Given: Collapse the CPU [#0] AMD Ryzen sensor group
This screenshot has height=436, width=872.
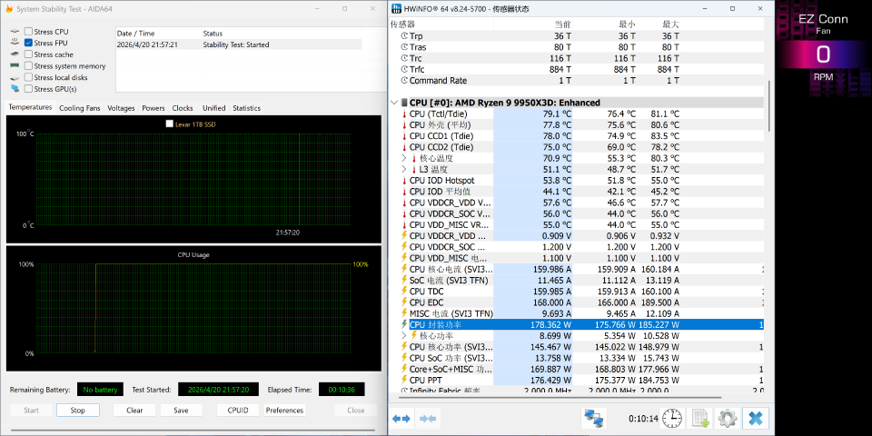Looking at the screenshot, I should click(394, 103).
